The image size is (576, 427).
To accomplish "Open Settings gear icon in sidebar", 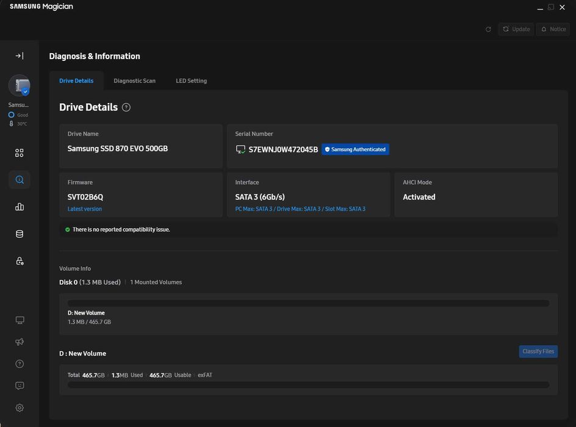I will (x=20, y=408).
